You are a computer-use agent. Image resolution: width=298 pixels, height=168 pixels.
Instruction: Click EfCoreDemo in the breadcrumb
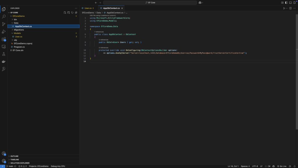pyautogui.click(x=88, y=13)
